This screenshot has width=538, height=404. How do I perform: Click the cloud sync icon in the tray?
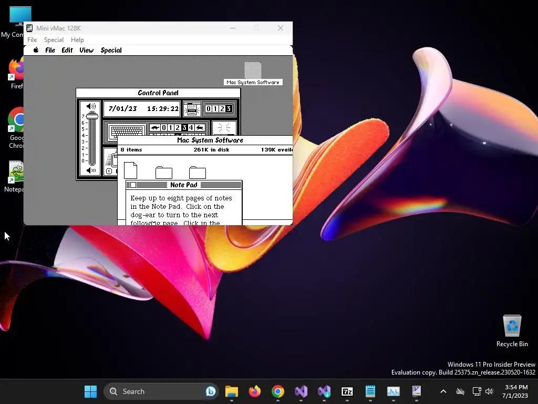(x=460, y=391)
